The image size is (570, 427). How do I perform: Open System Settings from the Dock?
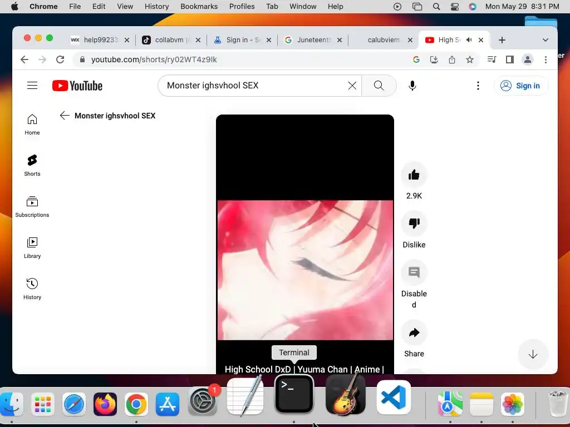[203, 401]
